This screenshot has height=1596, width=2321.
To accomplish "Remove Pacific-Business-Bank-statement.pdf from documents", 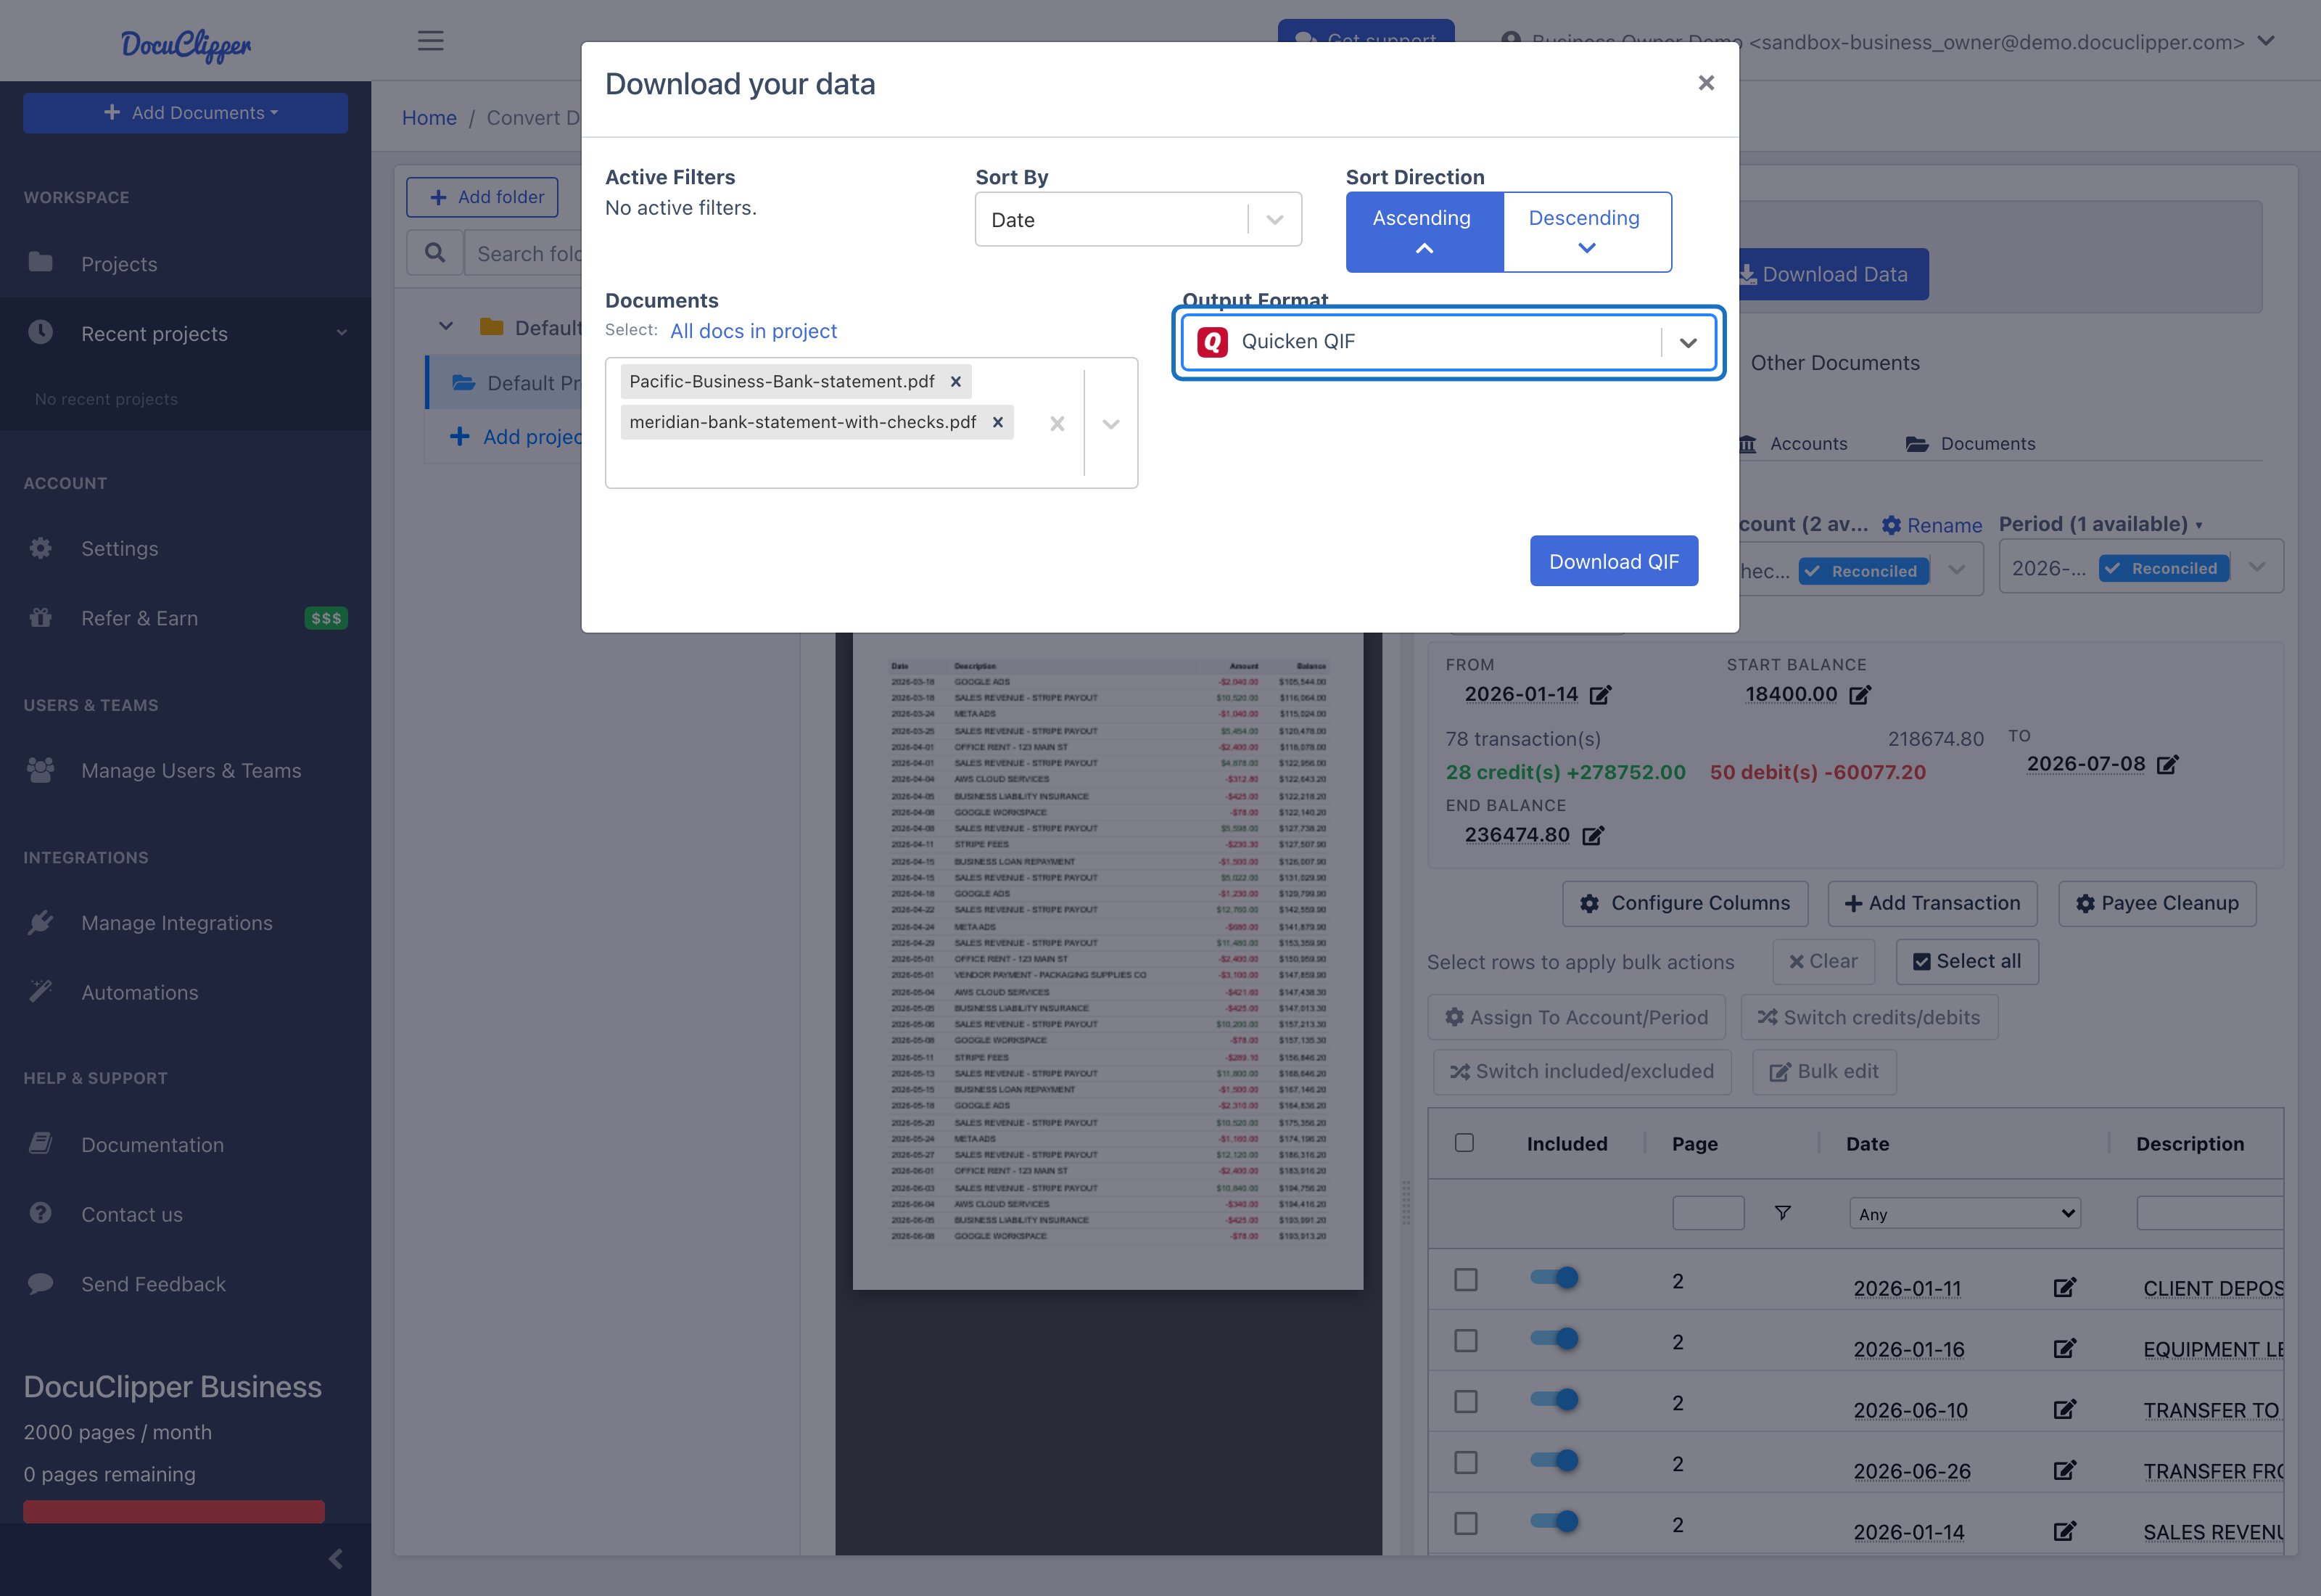I will click(x=955, y=381).
